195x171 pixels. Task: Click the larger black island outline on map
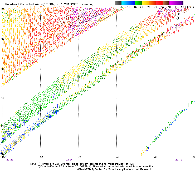(x=178, y=18)
